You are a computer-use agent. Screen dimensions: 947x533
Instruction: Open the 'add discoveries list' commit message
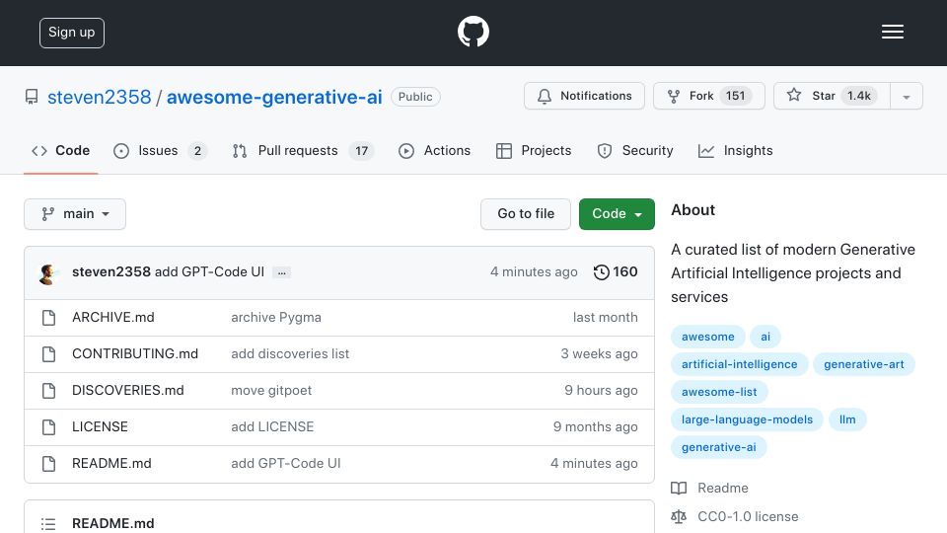[x=290, y=353]
